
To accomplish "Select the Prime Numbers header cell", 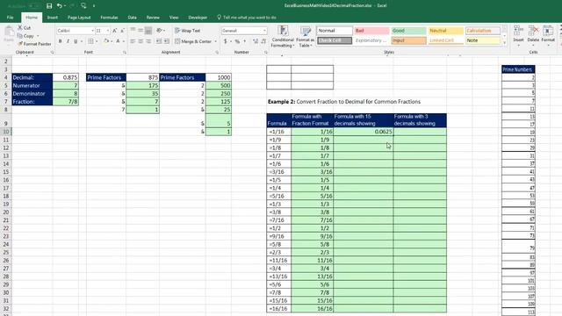I will coord(518,69).
